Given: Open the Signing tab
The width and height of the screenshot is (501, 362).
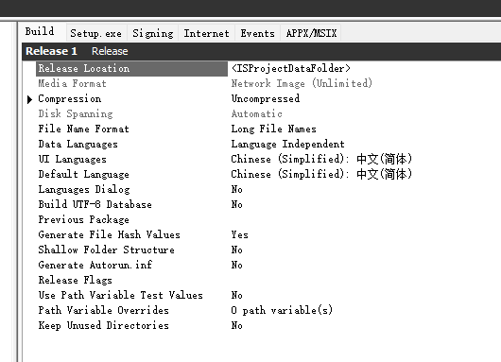Looking at the screenshot, I should point(153,33).
